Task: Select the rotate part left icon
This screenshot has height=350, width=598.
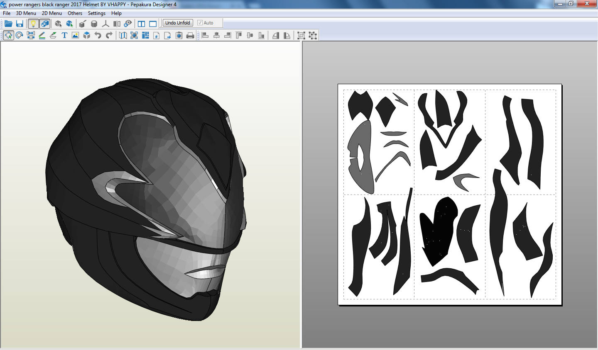Action: [276, 35]
